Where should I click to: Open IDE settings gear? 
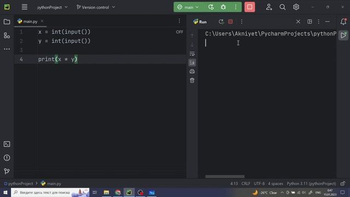(x=296, y=7)
